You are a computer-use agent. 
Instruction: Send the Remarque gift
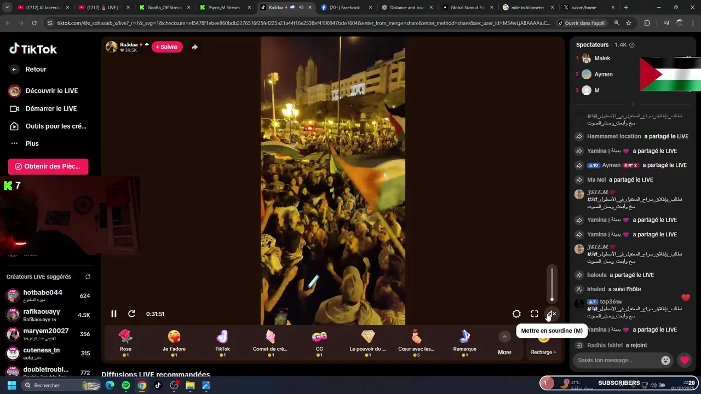pos(465,343)
